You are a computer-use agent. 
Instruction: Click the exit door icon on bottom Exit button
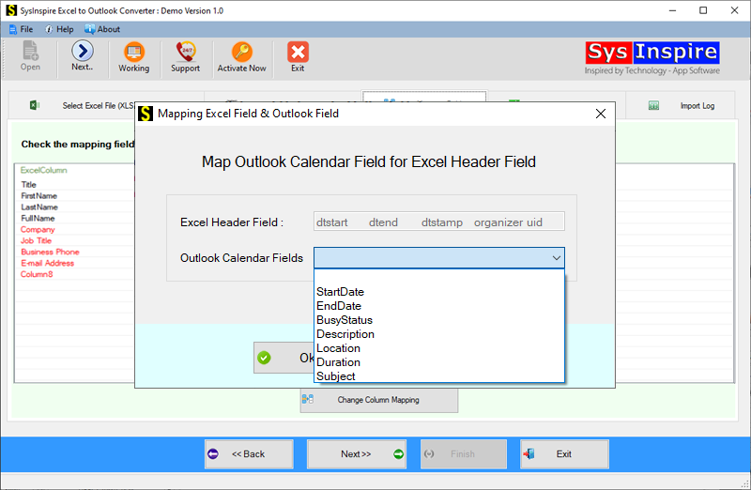529,453
